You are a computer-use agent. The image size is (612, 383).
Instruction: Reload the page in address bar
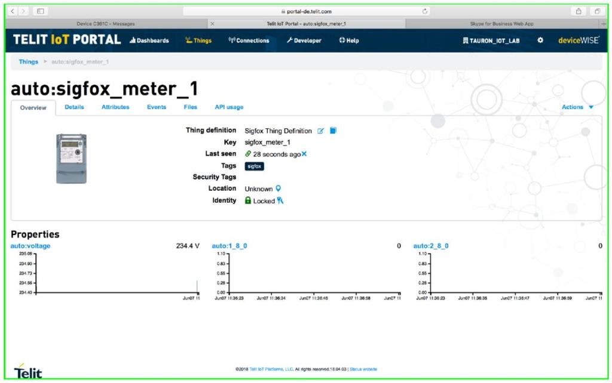point(425,11)
